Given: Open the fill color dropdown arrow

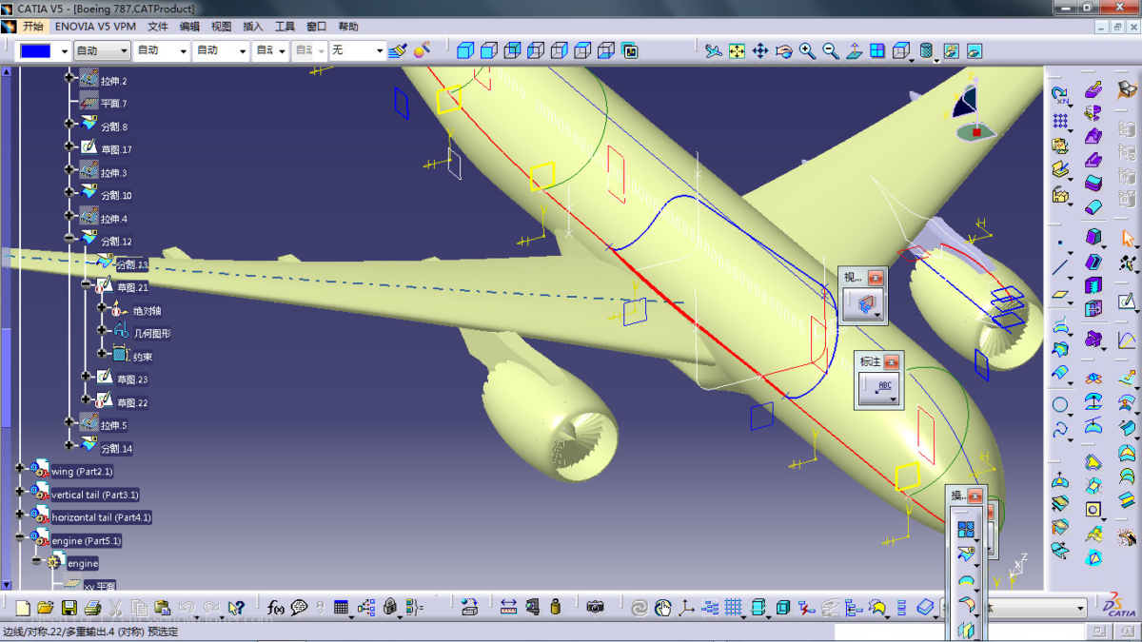Looking at the screenshot, I should [65, 50].
